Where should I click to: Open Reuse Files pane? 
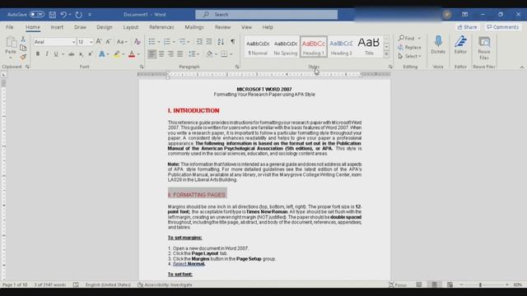[x=484, y=48]
